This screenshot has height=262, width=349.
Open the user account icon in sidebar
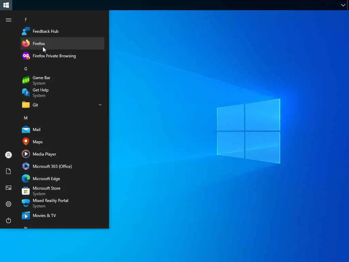(x=9, y=155)
